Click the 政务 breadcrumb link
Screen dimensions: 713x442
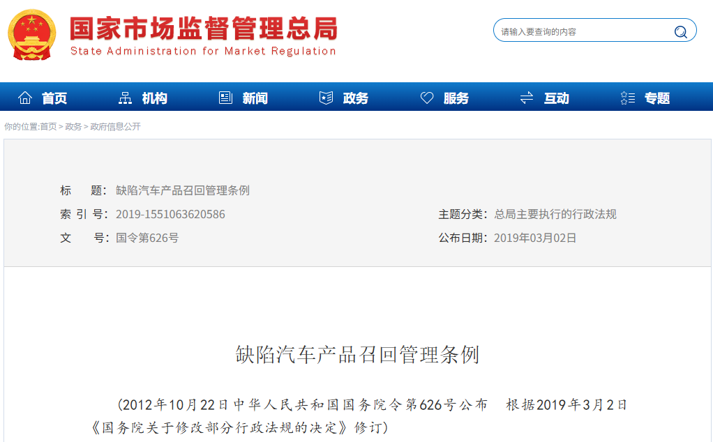click(x=73, y=127)
